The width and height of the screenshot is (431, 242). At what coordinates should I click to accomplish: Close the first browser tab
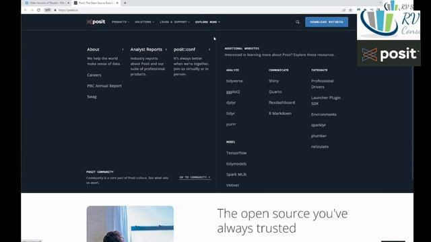[x=69, y=3]
